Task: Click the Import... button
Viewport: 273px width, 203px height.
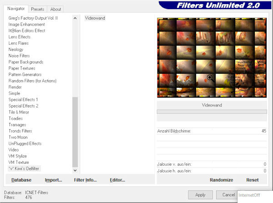Action: pos(53,180)
